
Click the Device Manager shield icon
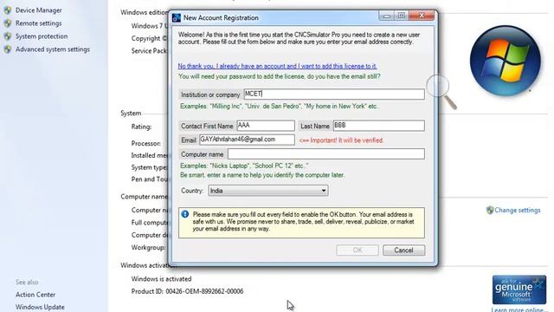click(x=8, y=10)
